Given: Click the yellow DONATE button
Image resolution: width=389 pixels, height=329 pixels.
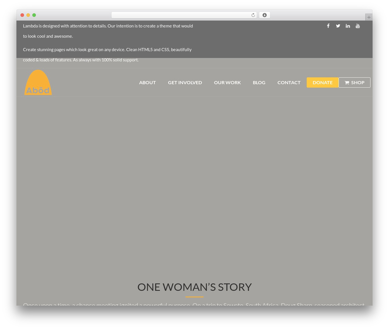Looking at the screenshot, I should [x=322, y=83].
